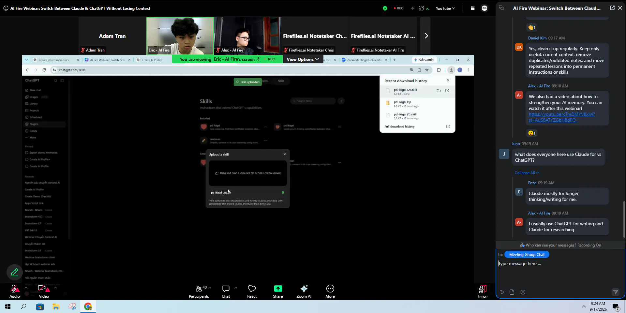626x313 pixels.
Task: Open the AI Companion sparkle icon in the top bar
Action: pos(412,8)
